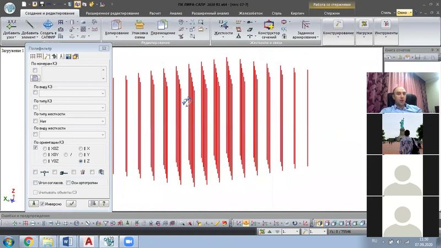Click the Нагрузки ribbon icon
Screen dimensions: 441x248
(364, 25)
